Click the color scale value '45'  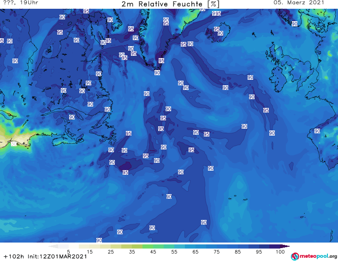(153, 252)
